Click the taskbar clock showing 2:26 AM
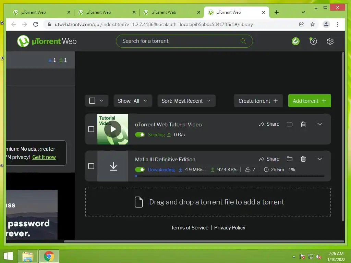The image size is (351, 263). click(336, 256)
